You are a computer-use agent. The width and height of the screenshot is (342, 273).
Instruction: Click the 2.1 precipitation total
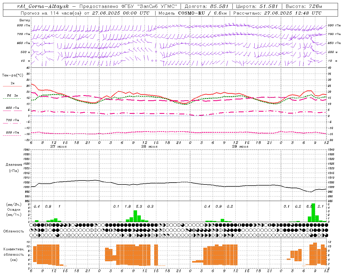(321, 206)
